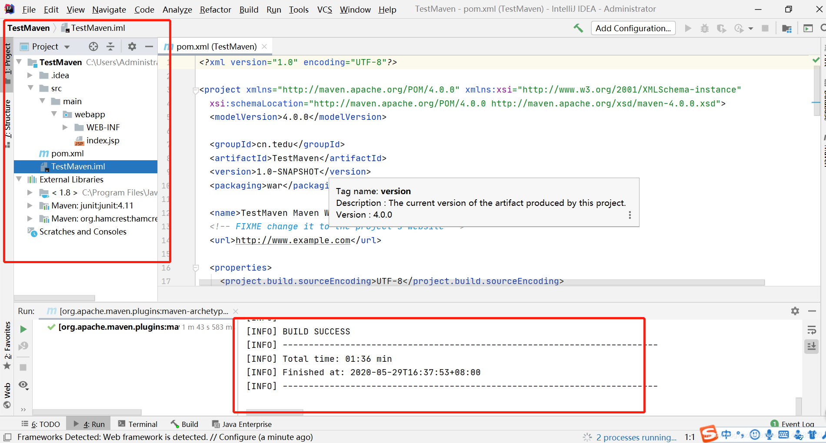This screenshot has height=443, width=826.
Task: Open Run panel settings gear
Action: coord(795,311)
